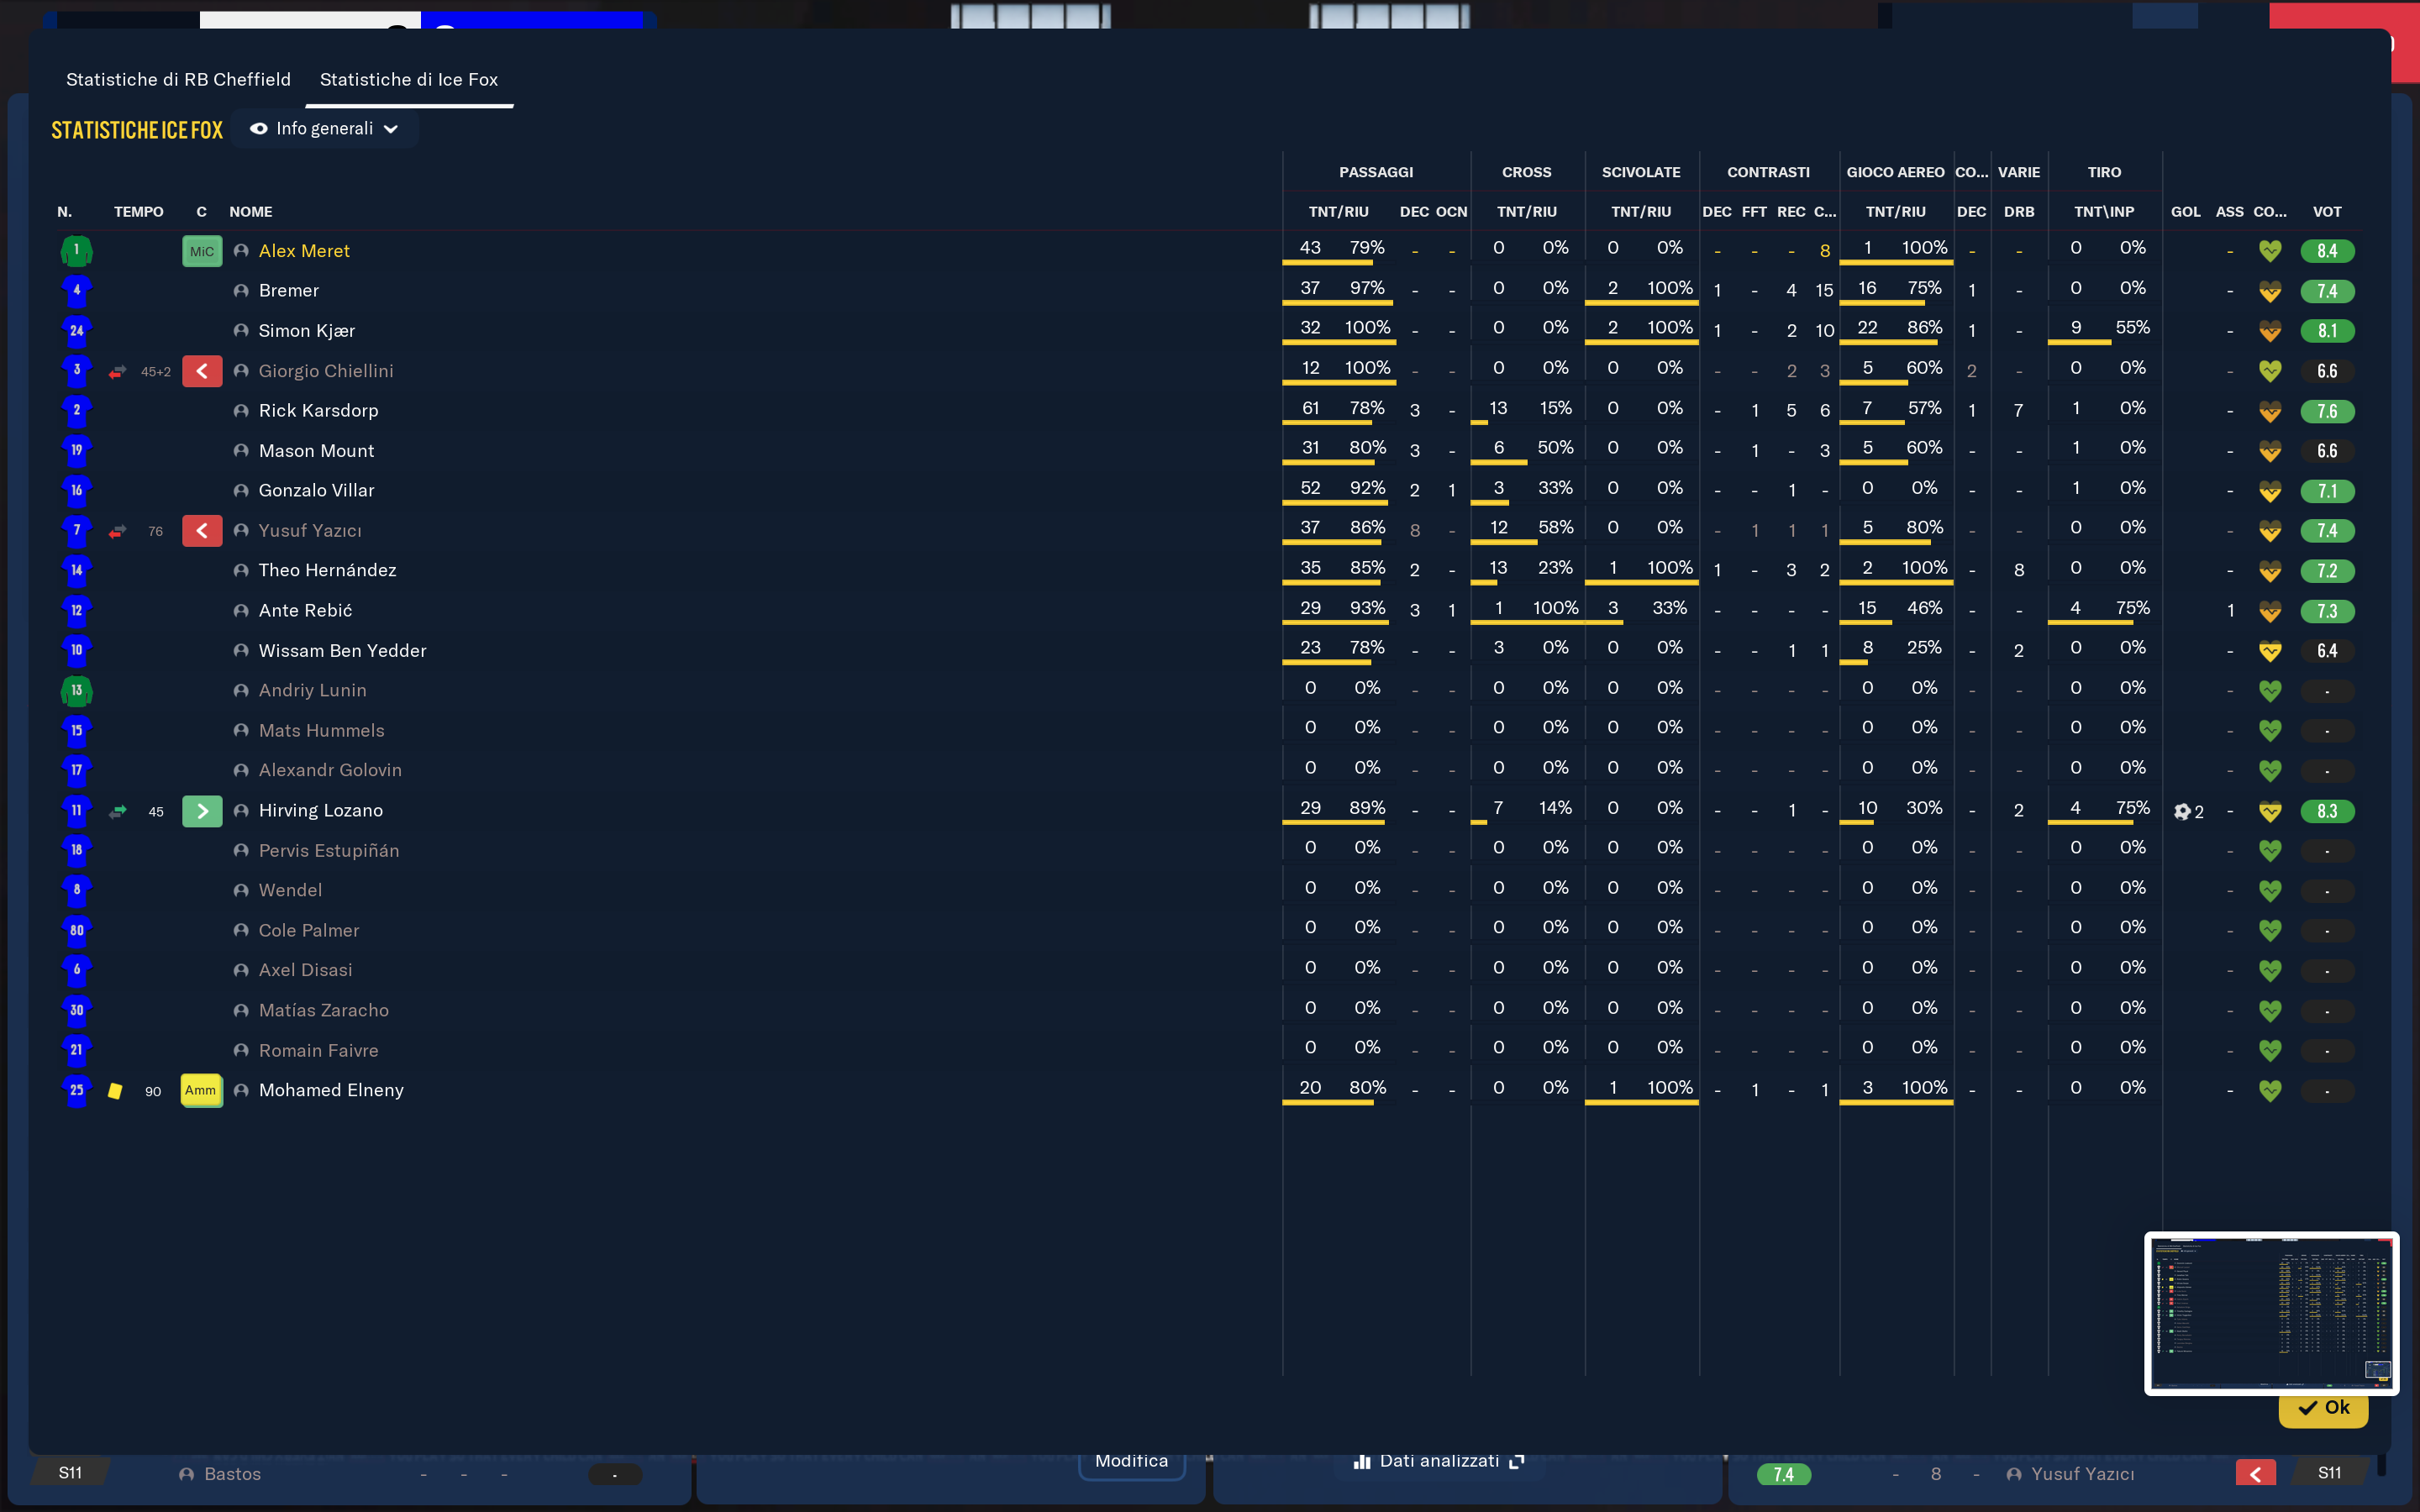Click Alex Meret's green goalkeeper shirt icon
The height and width of the screenshot is (1512, 2420).
[76, 251]
